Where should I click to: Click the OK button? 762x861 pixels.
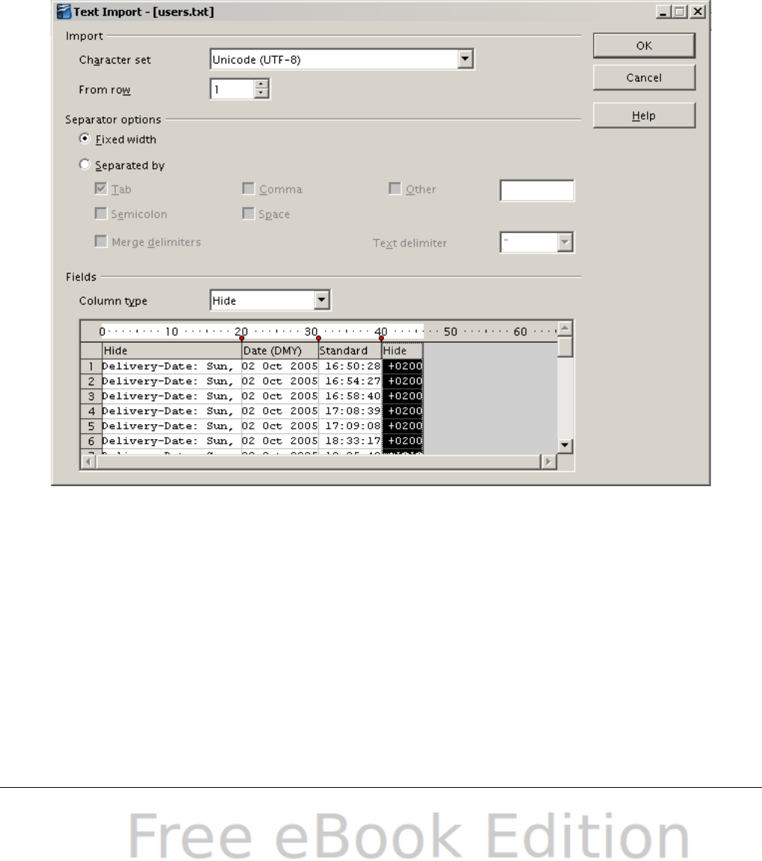644,46
